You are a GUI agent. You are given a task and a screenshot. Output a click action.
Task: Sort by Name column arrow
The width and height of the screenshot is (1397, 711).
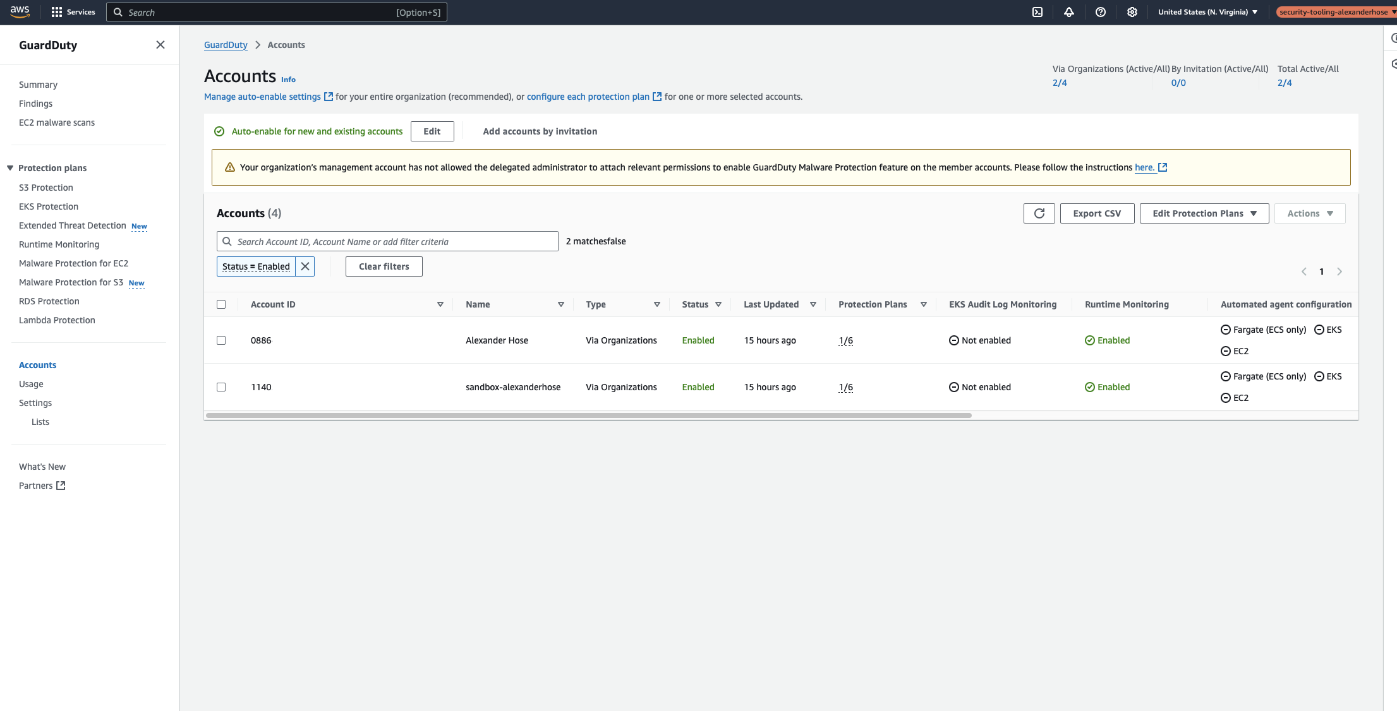(561, 304)
